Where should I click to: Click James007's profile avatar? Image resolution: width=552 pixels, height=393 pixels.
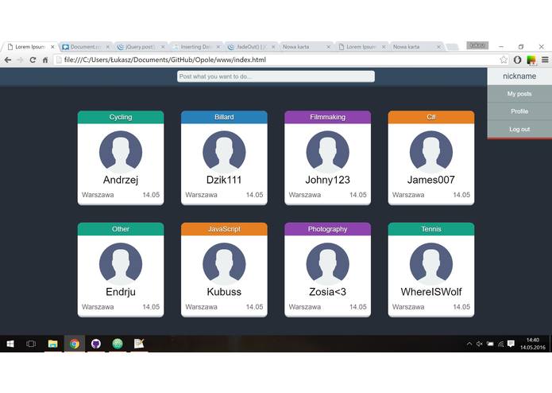(x=431, y=152)
